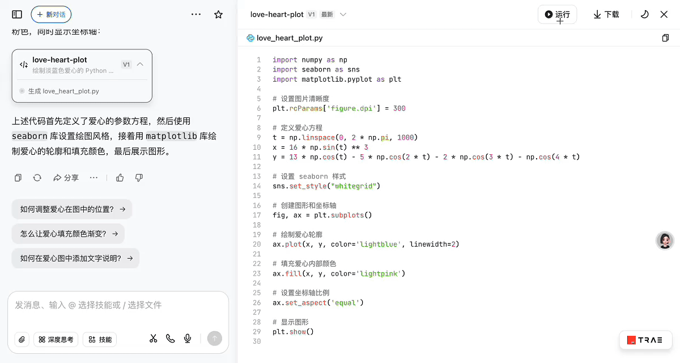
Task: Choose suggestion 怎么让爱心填充颜色渐变?
Action: click(68, 233)
